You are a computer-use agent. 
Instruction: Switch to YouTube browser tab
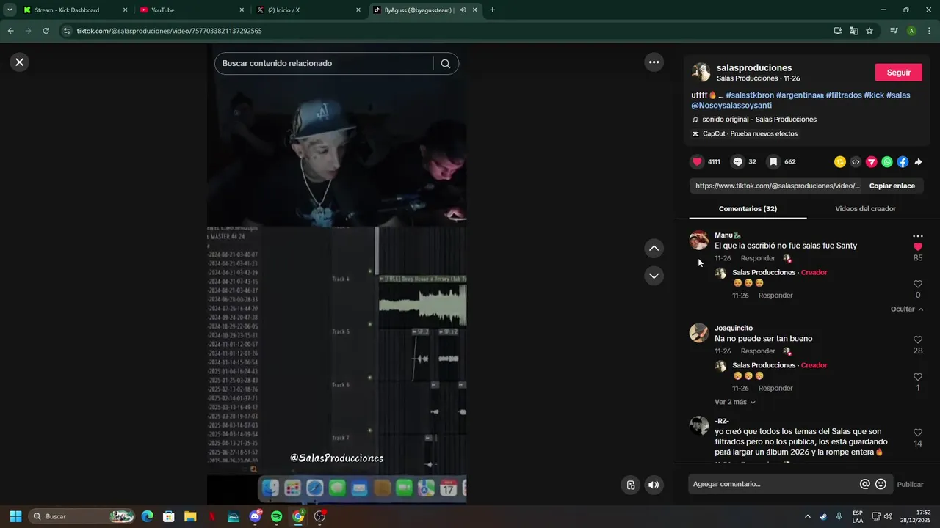(x=191, y=10)
